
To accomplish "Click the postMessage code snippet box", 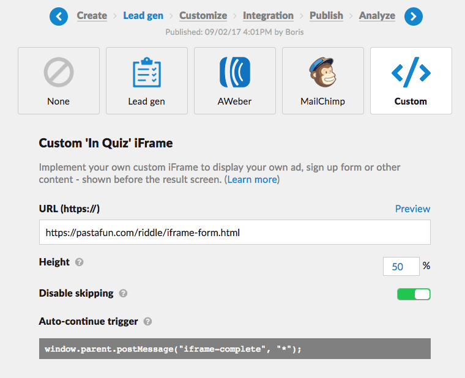I will point(235,349).
